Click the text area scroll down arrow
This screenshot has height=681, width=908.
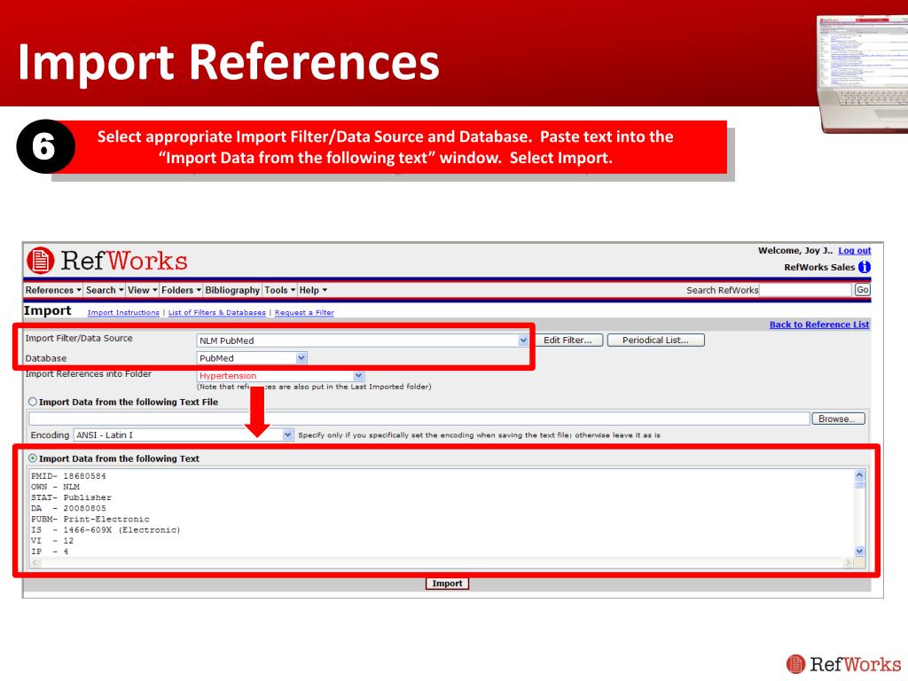point(859,552)
